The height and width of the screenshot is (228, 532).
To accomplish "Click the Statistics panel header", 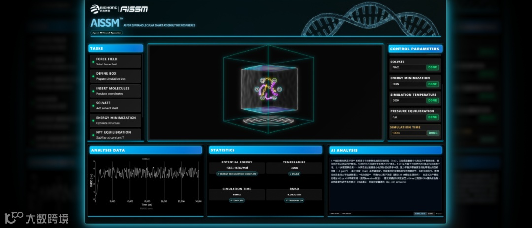I will click(266, 150).
